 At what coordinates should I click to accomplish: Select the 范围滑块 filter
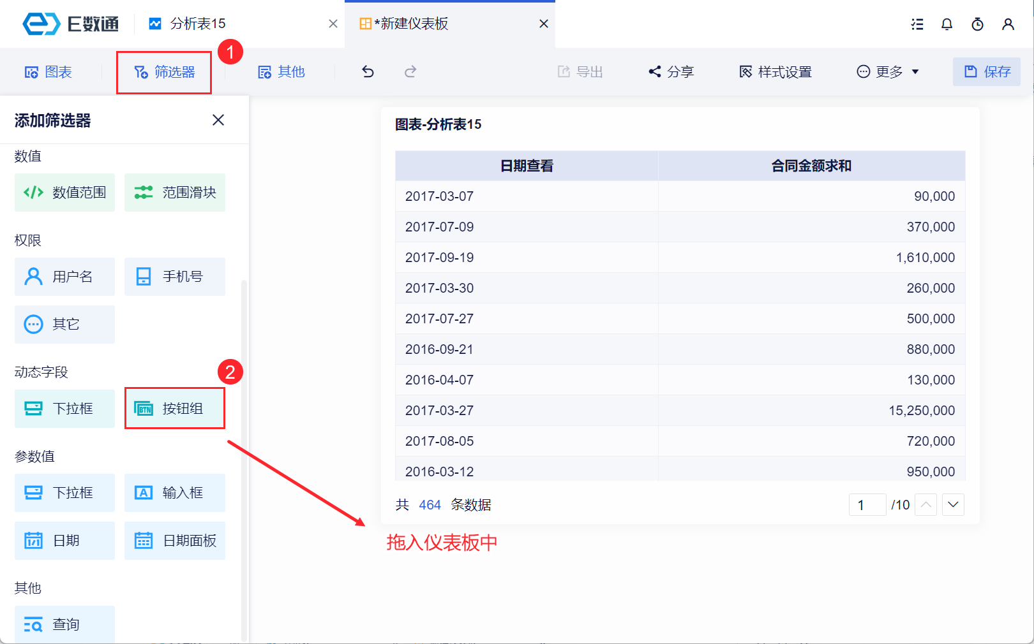(175, 193)
